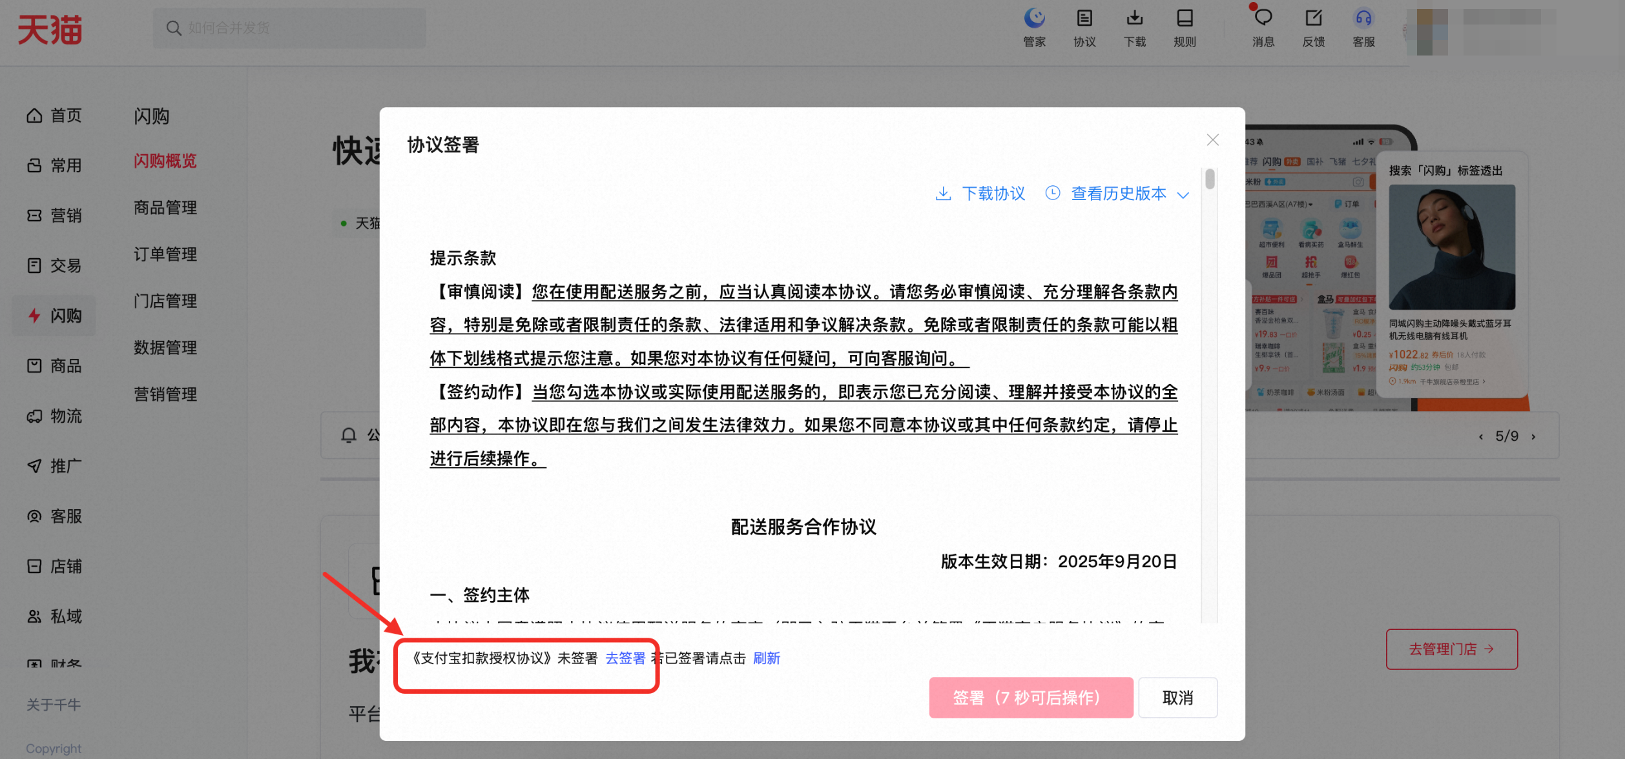The image size is (1625, 759).
Task: Click the agreement scrollbar thumb
Action: click(x=1210, y=179)
